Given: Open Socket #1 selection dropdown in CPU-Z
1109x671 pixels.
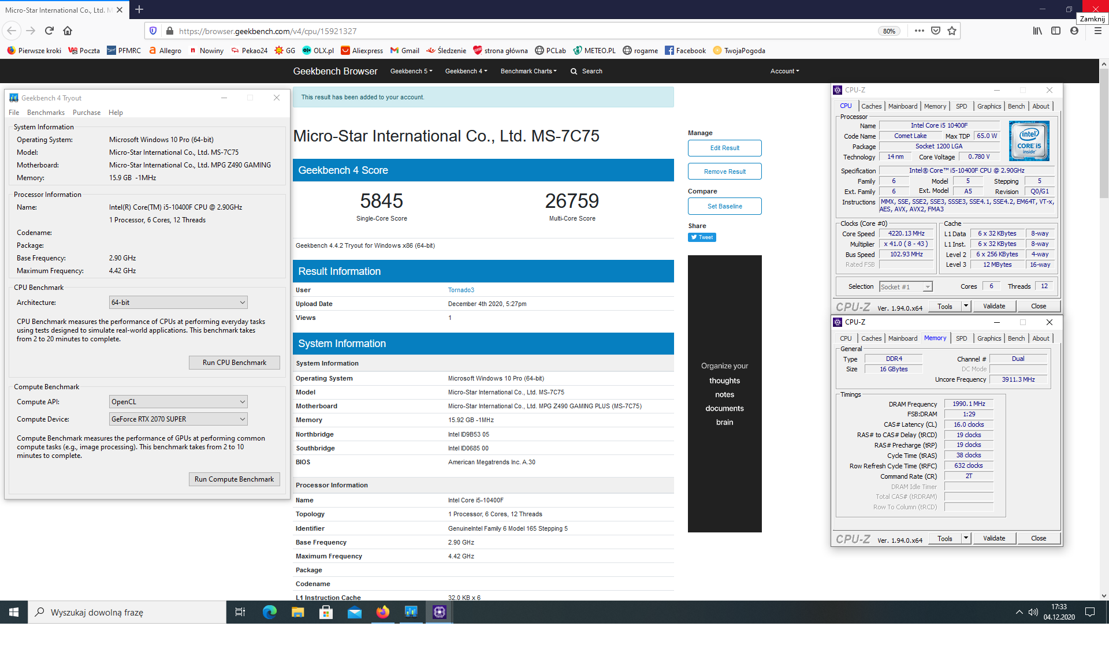Looking at the screenshot, I should [906, 287].
